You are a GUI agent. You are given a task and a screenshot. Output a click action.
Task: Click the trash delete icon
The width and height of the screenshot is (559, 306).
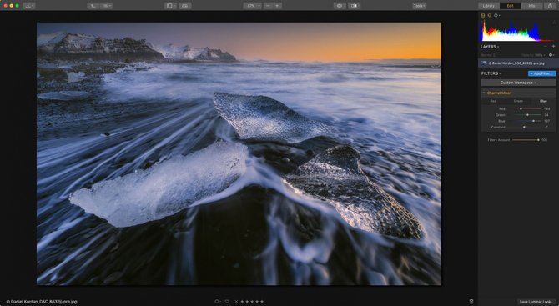471,302
